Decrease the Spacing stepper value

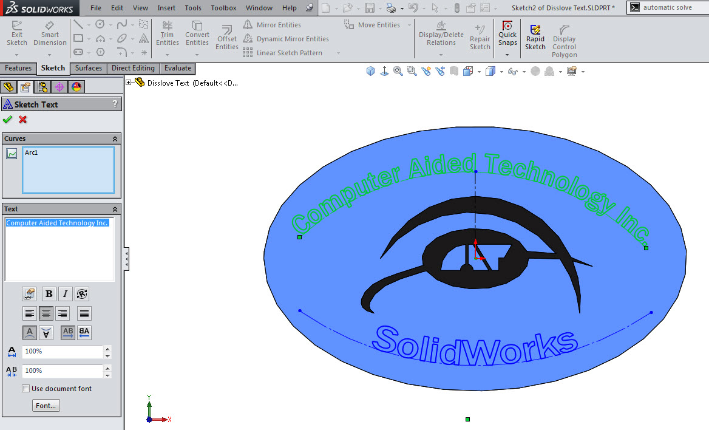(x=107, y=375)
